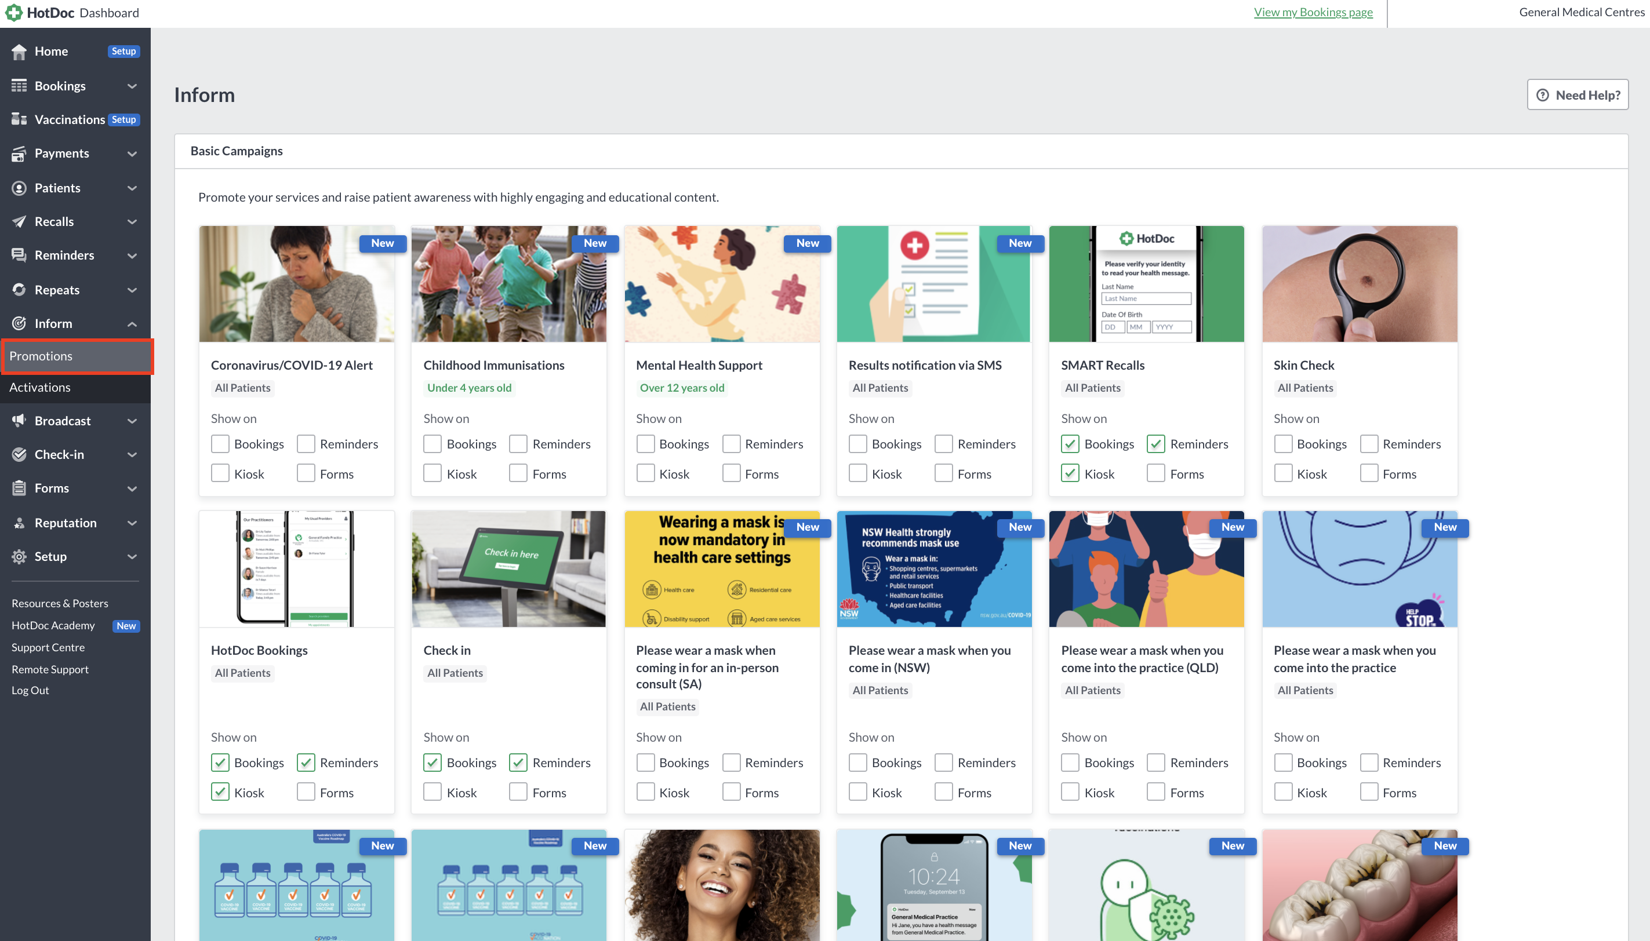Viewport: 1650px width, 941px height.
Task: Expand the Patients sidebar chevron
Action: click(132, 188)
